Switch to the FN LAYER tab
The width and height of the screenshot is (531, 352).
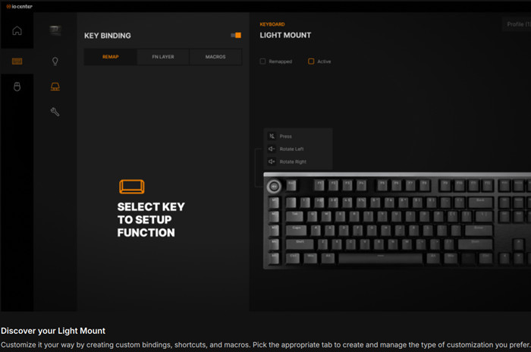[x=163, y=57]
